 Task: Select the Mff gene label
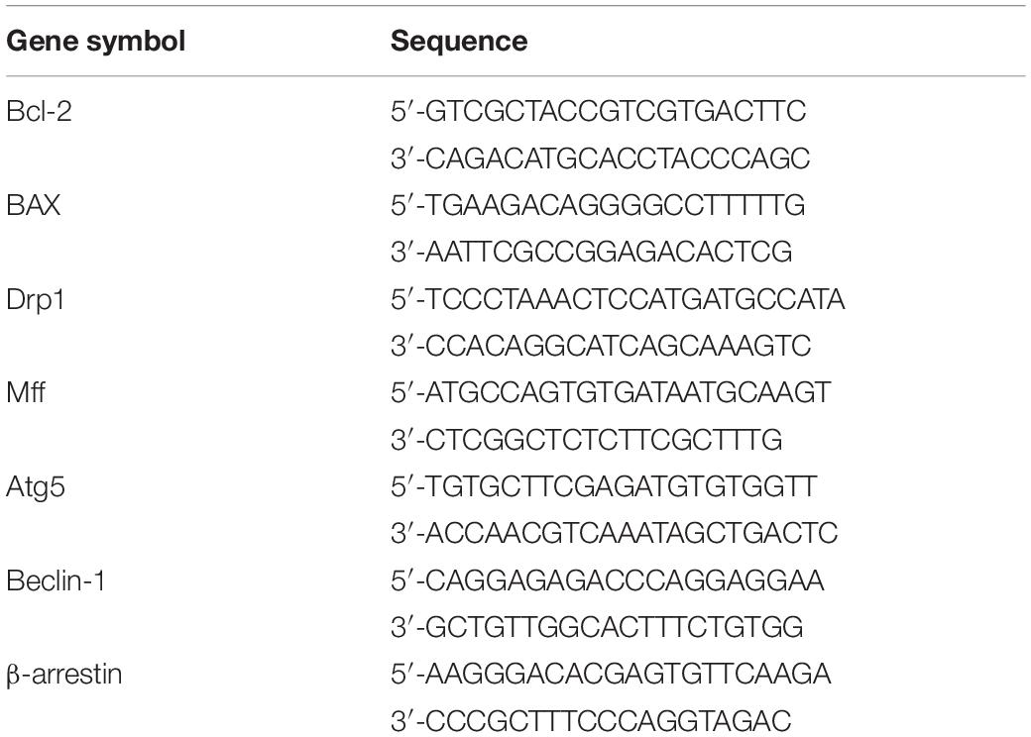click(x=26, y=393)
